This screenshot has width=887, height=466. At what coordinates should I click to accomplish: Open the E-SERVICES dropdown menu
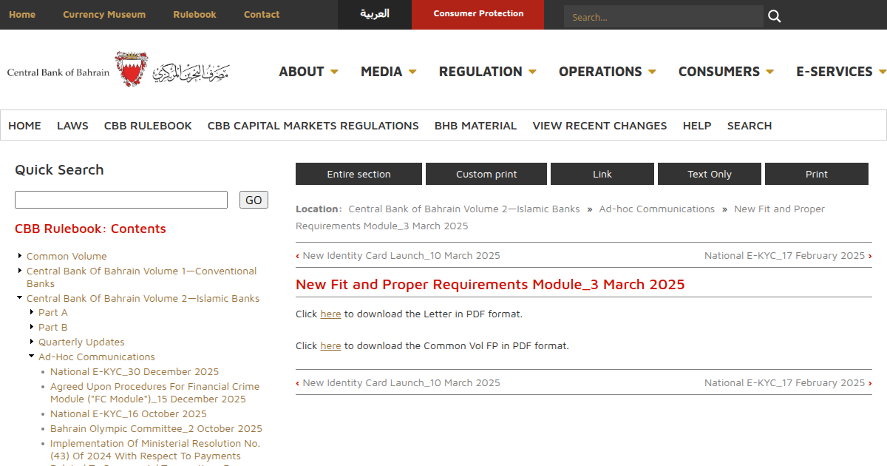(x=840, y=71)
